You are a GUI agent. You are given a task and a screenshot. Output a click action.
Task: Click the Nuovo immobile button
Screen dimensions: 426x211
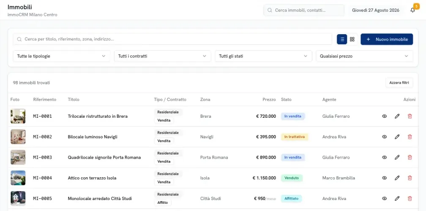[387, 39]
